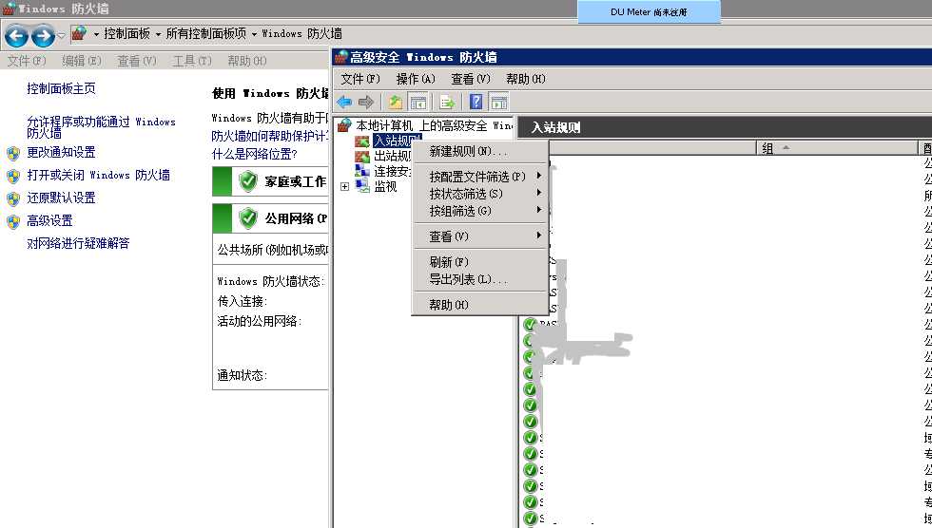932x528 pixels.
Task: Click the 出站规则 brick wall icon
Action: tap(362, 156)
